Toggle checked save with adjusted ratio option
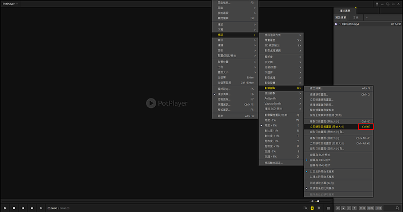Screen dimensions: 403x212 (339, 188)
